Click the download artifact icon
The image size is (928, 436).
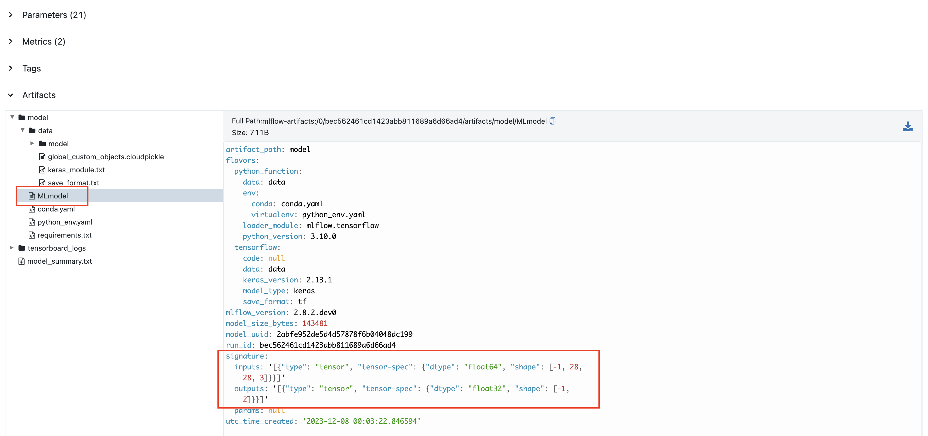908,126
